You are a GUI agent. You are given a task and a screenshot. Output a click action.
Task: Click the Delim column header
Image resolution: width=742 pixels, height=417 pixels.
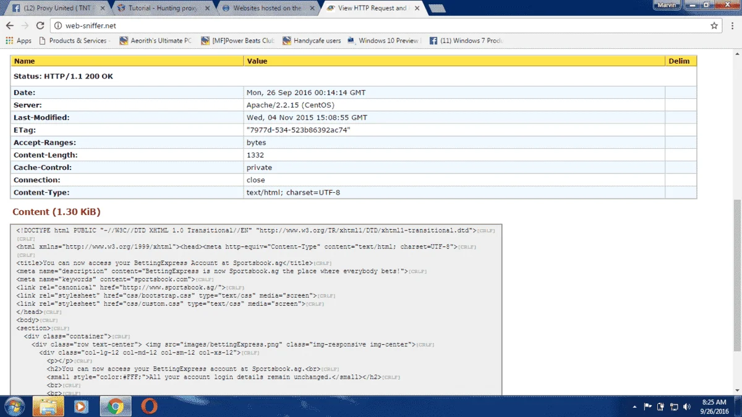click(681, 61)
